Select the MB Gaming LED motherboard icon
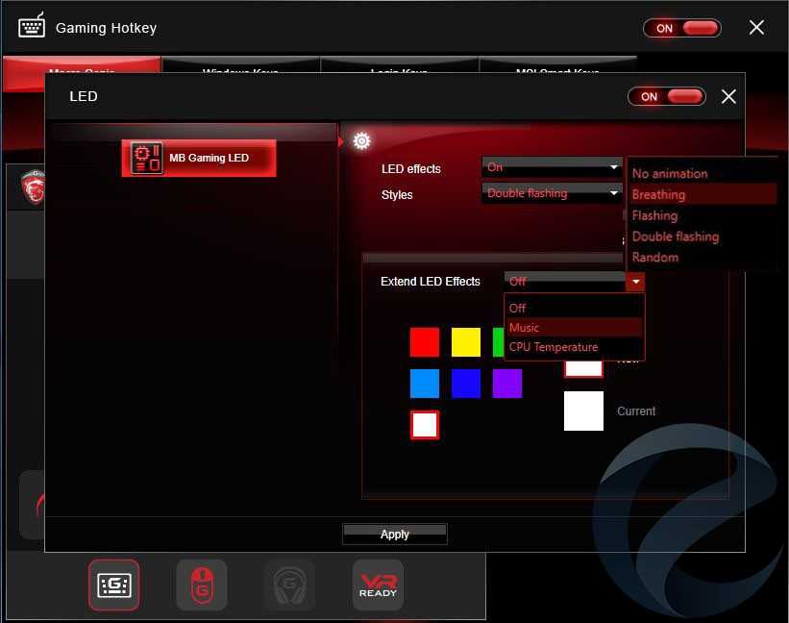789x623 pixels. (x=147, y=158)
